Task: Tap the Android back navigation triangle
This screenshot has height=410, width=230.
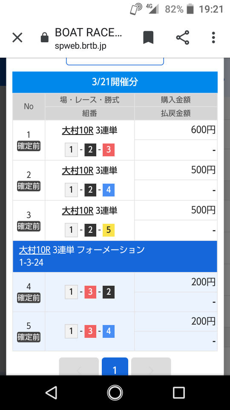Action: pos(52,392)
